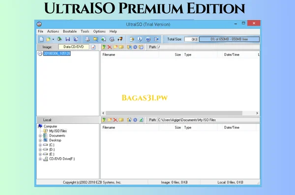The width and height of the screenshot is (295, 195).
Task: Open the dropdown arrow beside the Open folder icon
Action: [x=53, y=39]
